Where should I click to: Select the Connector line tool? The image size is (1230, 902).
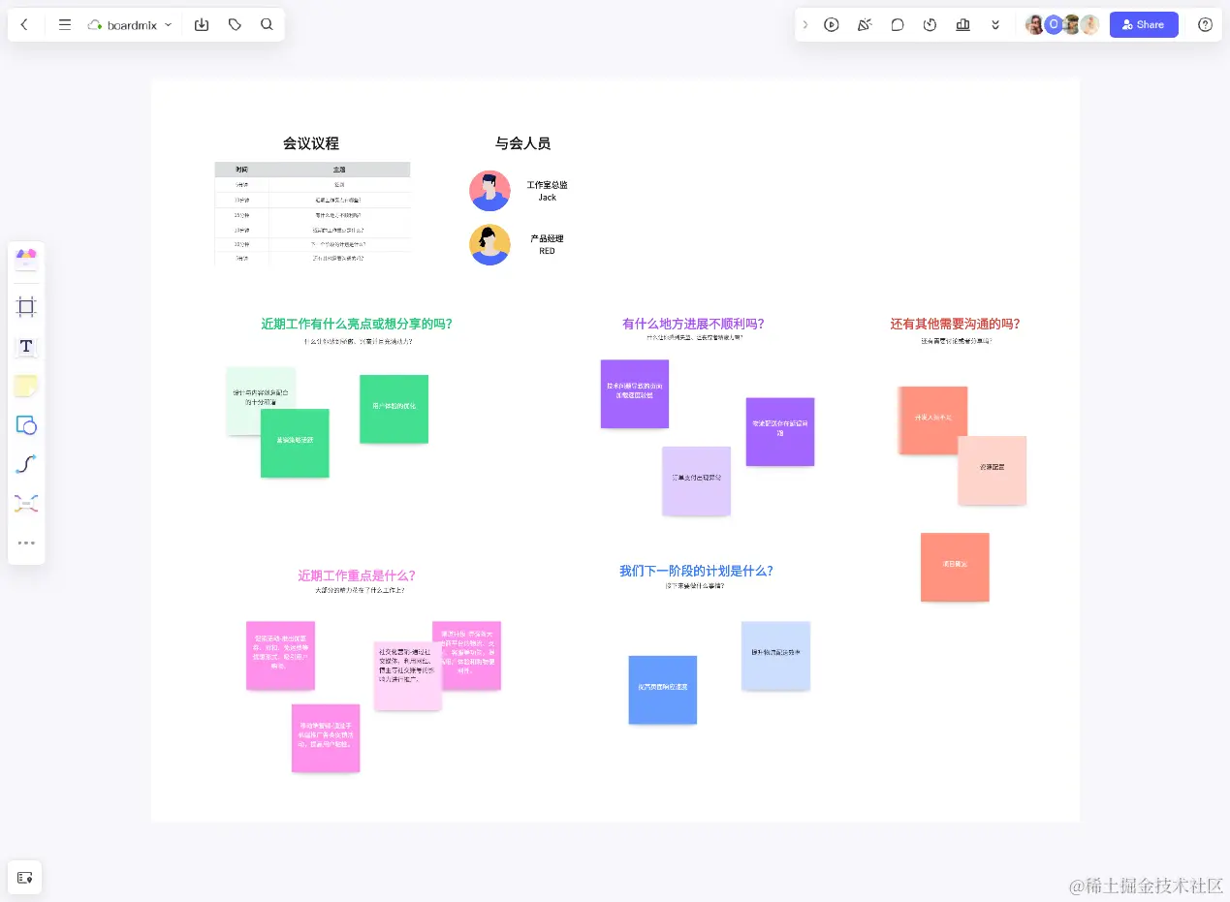pyautogui.click(x=26, y=464)
